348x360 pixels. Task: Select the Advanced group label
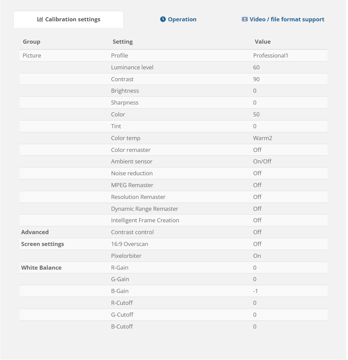coord(35,232)
